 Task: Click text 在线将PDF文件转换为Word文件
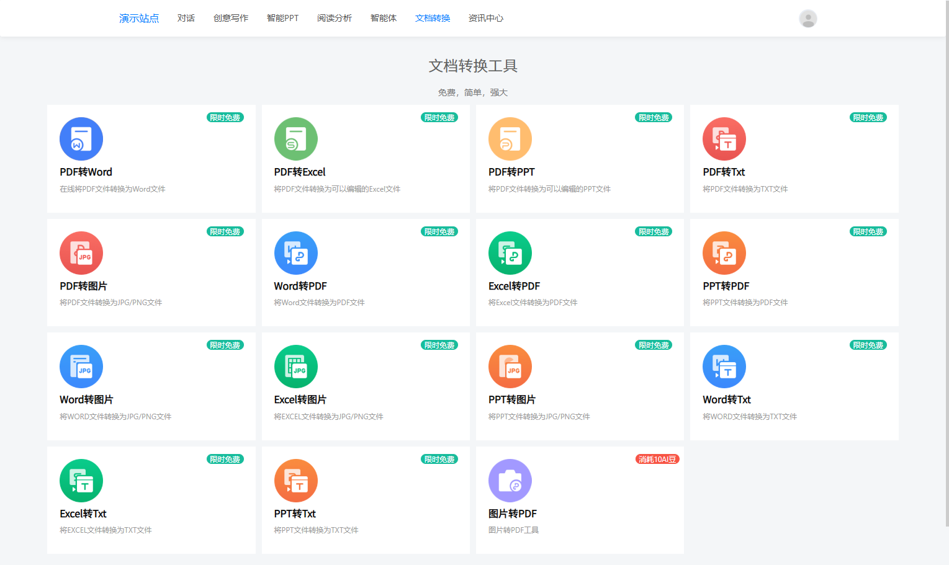pyautogui.click(x=112, y=189)
